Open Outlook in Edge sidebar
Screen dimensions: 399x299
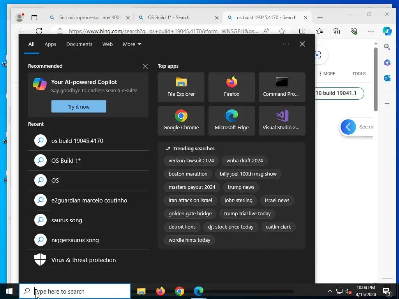(387, 78)
